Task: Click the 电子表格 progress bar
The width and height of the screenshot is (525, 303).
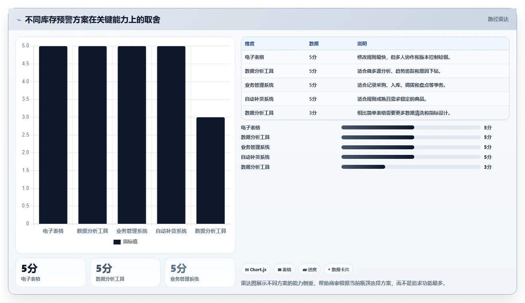Action: pos(411,127)
